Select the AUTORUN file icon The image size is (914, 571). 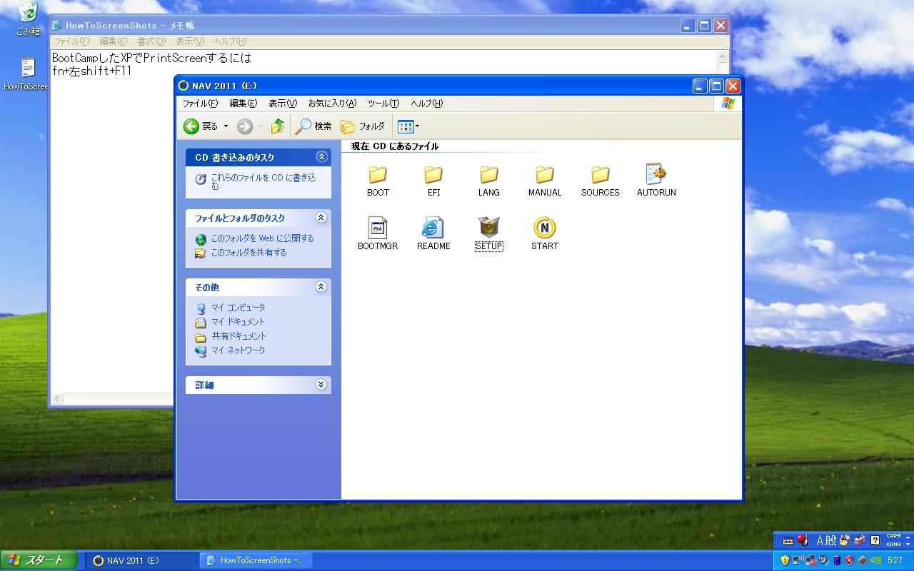tap(656, 173)
